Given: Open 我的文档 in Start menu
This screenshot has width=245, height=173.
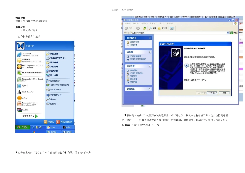Looking at the screenshot, I should tap(52, 54).
